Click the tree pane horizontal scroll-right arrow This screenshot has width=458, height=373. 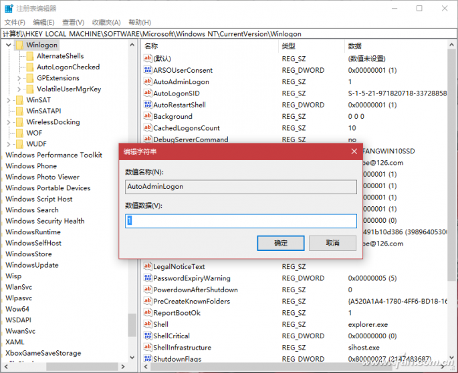pos(123,366)
